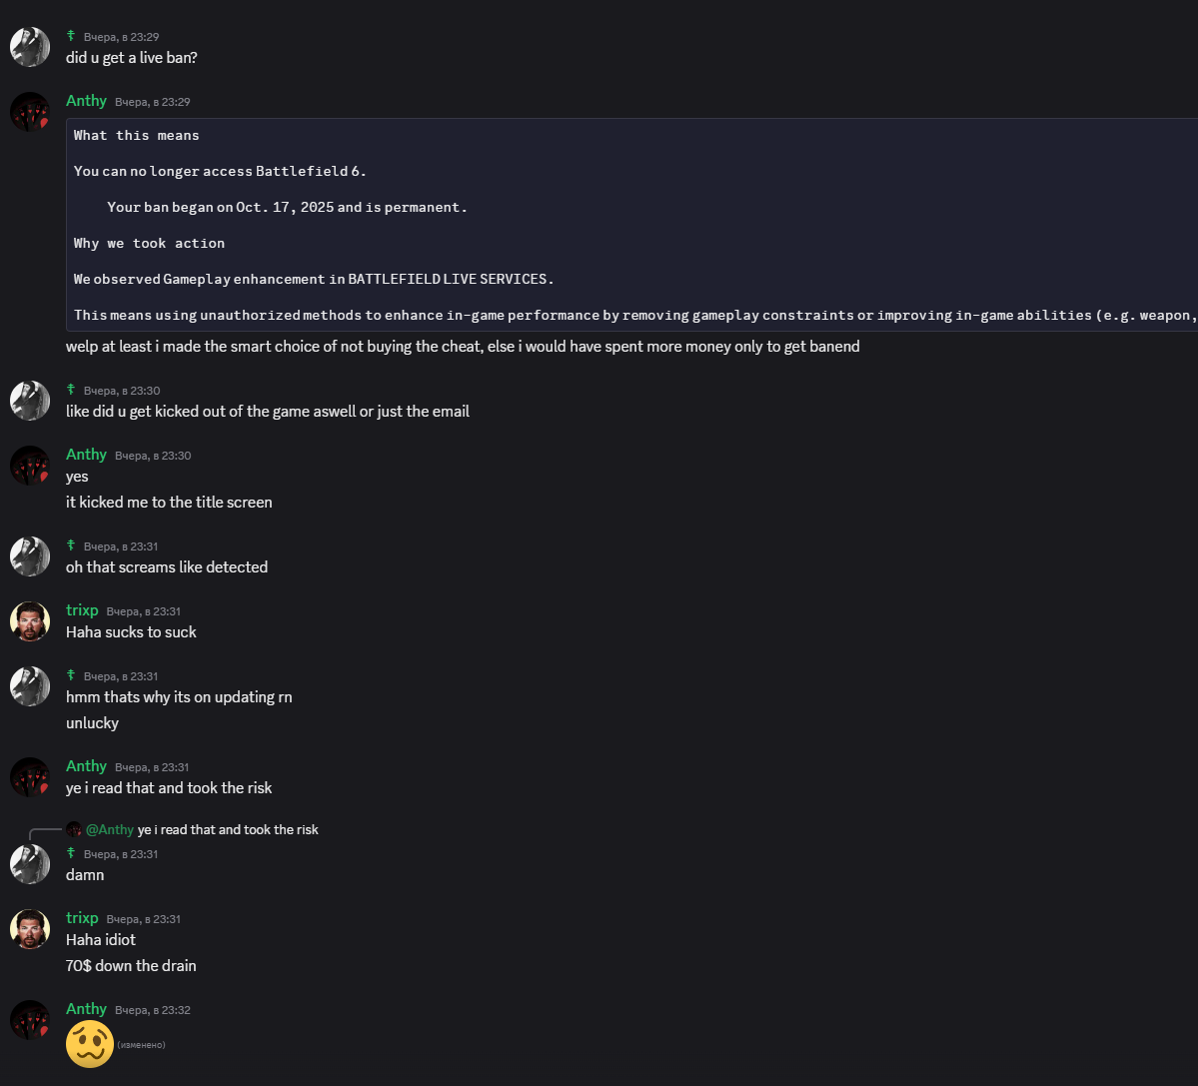This screenshot has height=1086, width=1198.
Task: Click the avatar next to "oh that screams like detected"
Action: tap(30, 556)
